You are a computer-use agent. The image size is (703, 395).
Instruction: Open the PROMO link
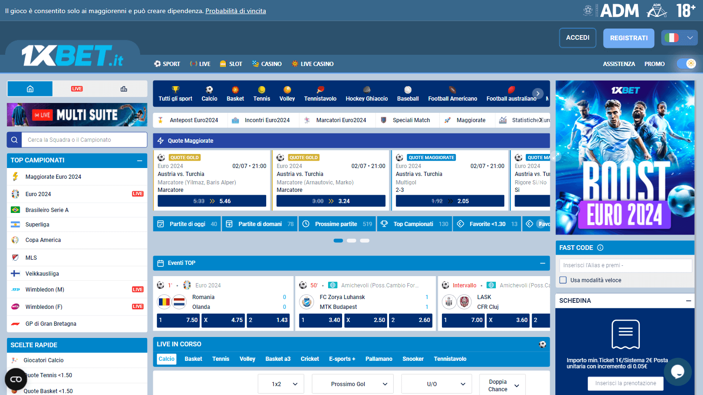click(x=654, y=64)
